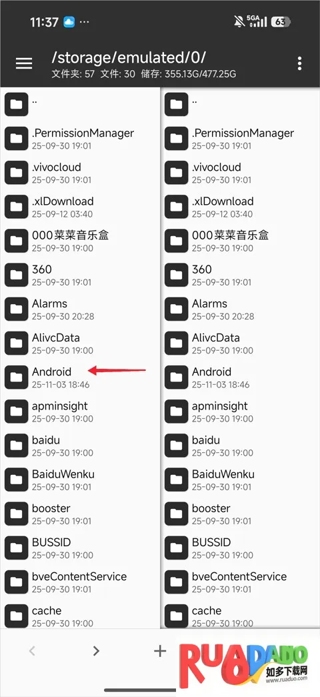This screenshot has height=697, width=320.
Task: Tap the back arrow in bottom bar
Action: (x=32, y=651)
